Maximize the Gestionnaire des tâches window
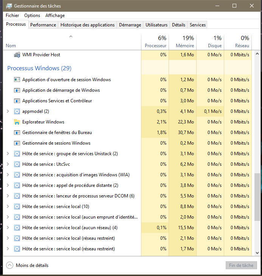Screen dimensions: 262x276 [x=234, y=6]
